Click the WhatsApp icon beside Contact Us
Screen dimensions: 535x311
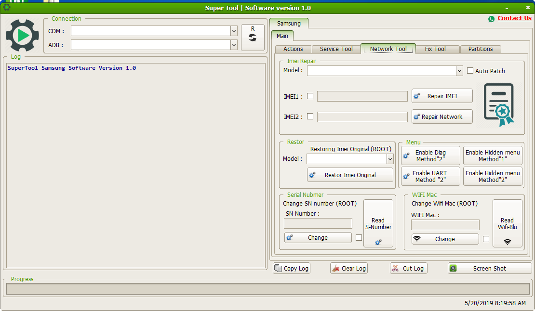coord(491,18)
